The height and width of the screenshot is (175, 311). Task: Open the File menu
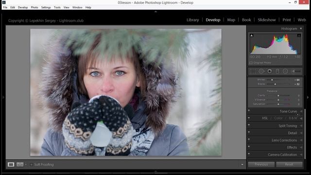5,7
